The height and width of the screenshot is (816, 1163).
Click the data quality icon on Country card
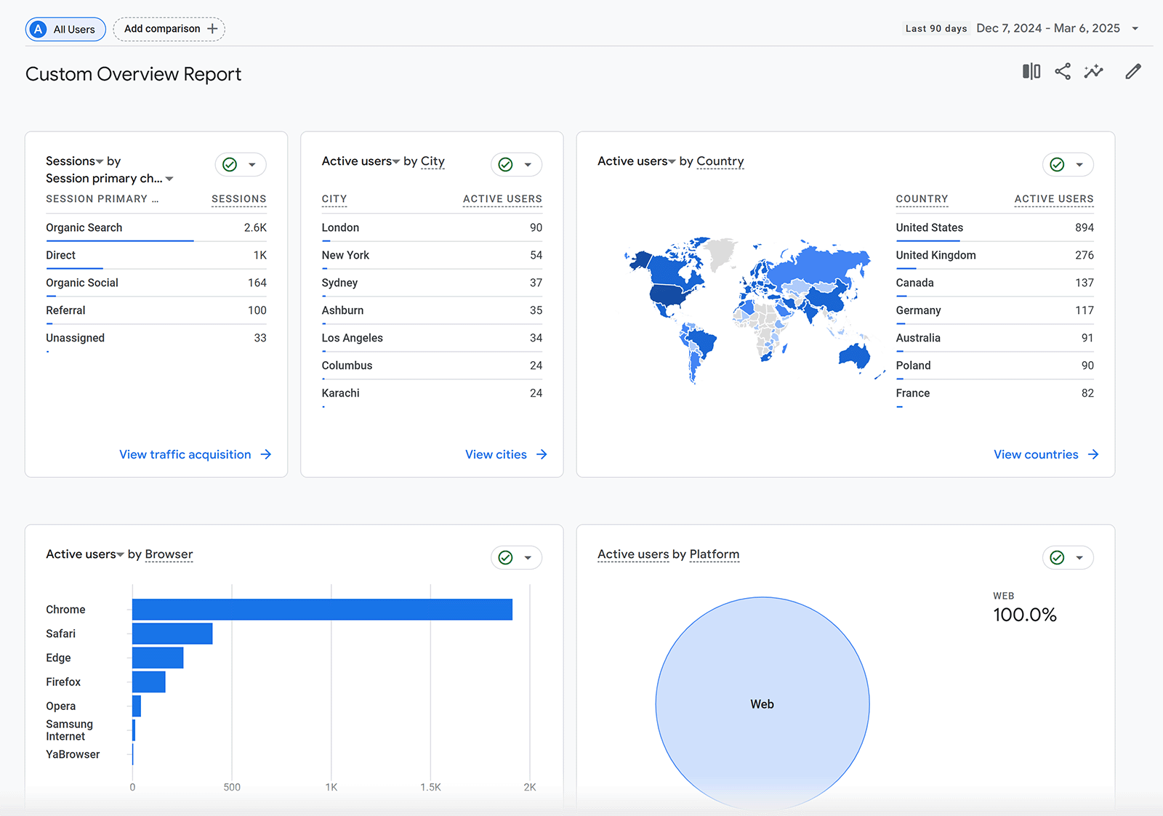(1058, 164)
